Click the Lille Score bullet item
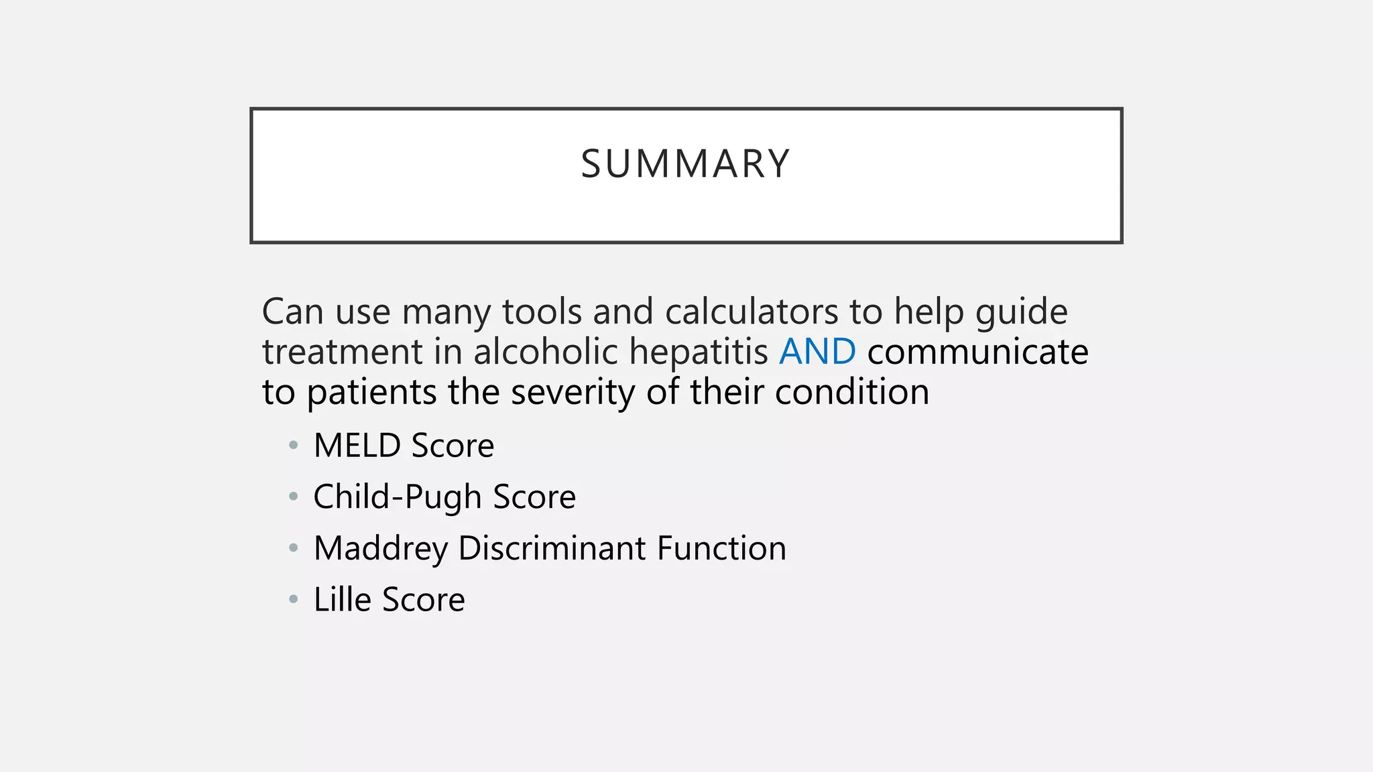Viewport: 1373px width, 772px height. pyautogui.click(x=389, y=600)
